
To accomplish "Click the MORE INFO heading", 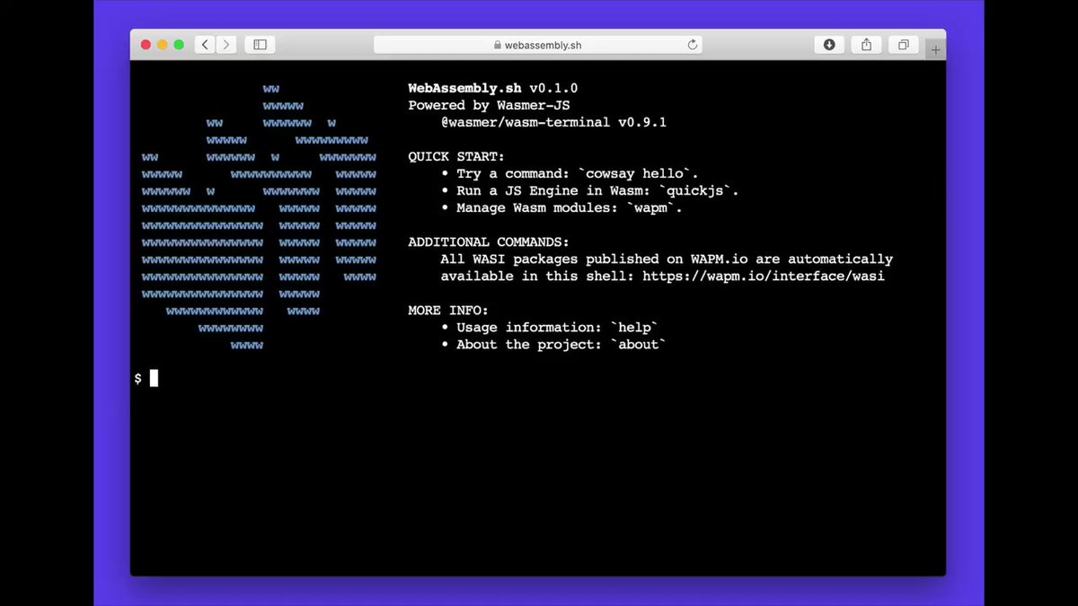I will [448, 310].
